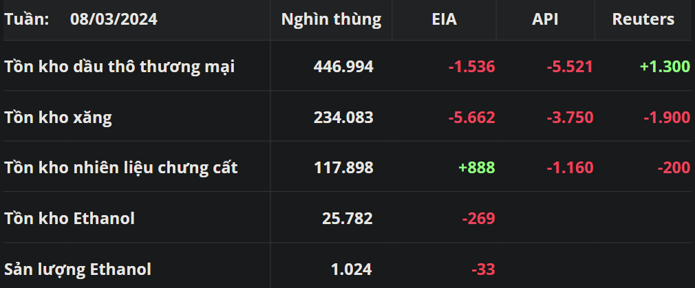Viewport: 695px width, 288px height.
Task: Click the Ethanol production value 1.024
Action: click(x=352, y=269)
